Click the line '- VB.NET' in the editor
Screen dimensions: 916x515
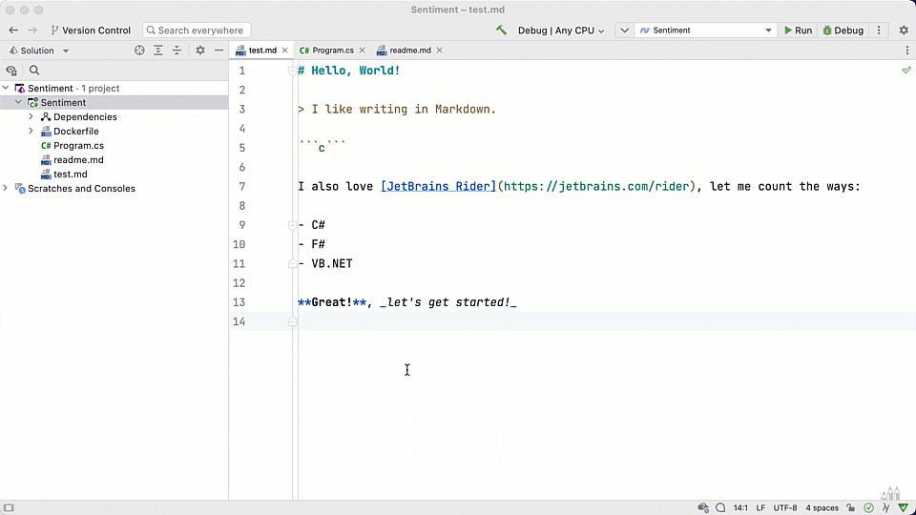(325, 264)
